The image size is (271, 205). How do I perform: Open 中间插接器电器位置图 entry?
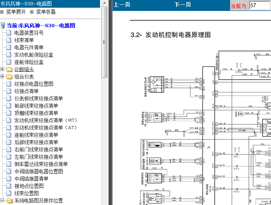point(39,171)
